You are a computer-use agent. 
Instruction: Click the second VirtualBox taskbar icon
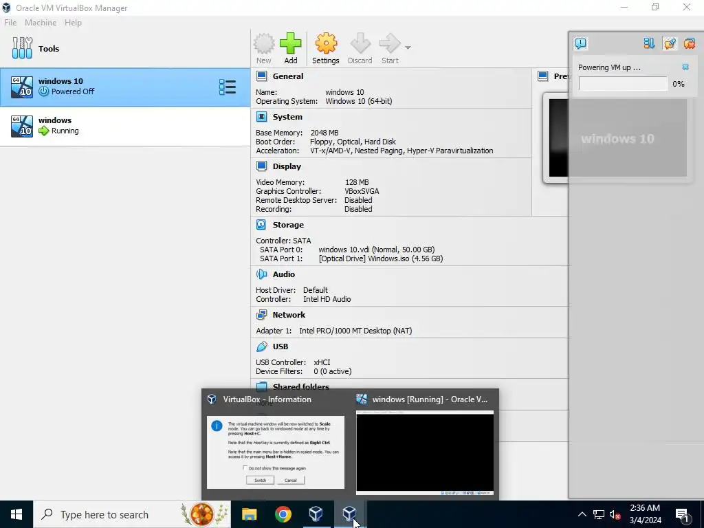[350, 514]
